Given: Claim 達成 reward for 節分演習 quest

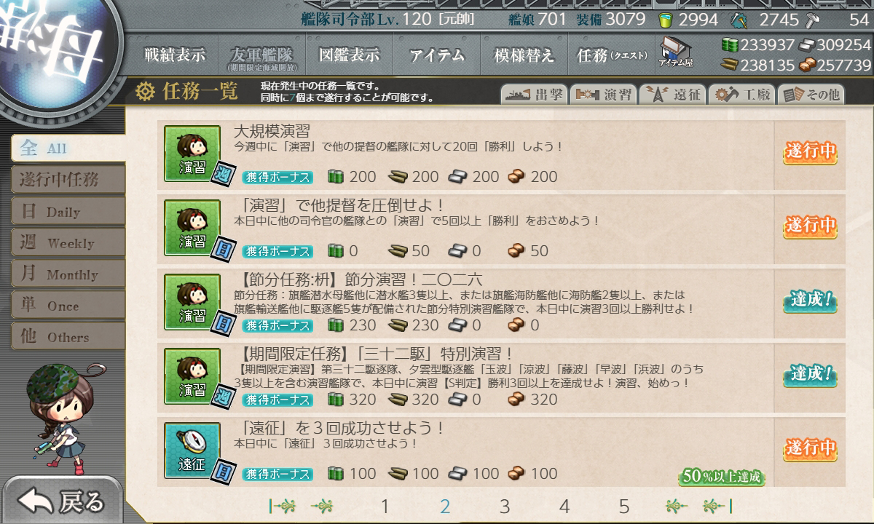Looking at the screenshot, I should (x=810, y=301).
